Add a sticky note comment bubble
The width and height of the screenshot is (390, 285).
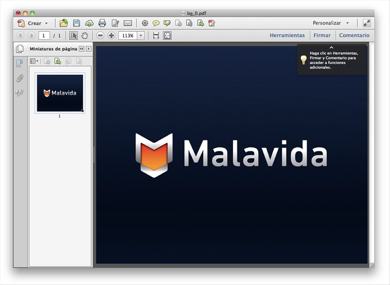click(x=156, y=23)
